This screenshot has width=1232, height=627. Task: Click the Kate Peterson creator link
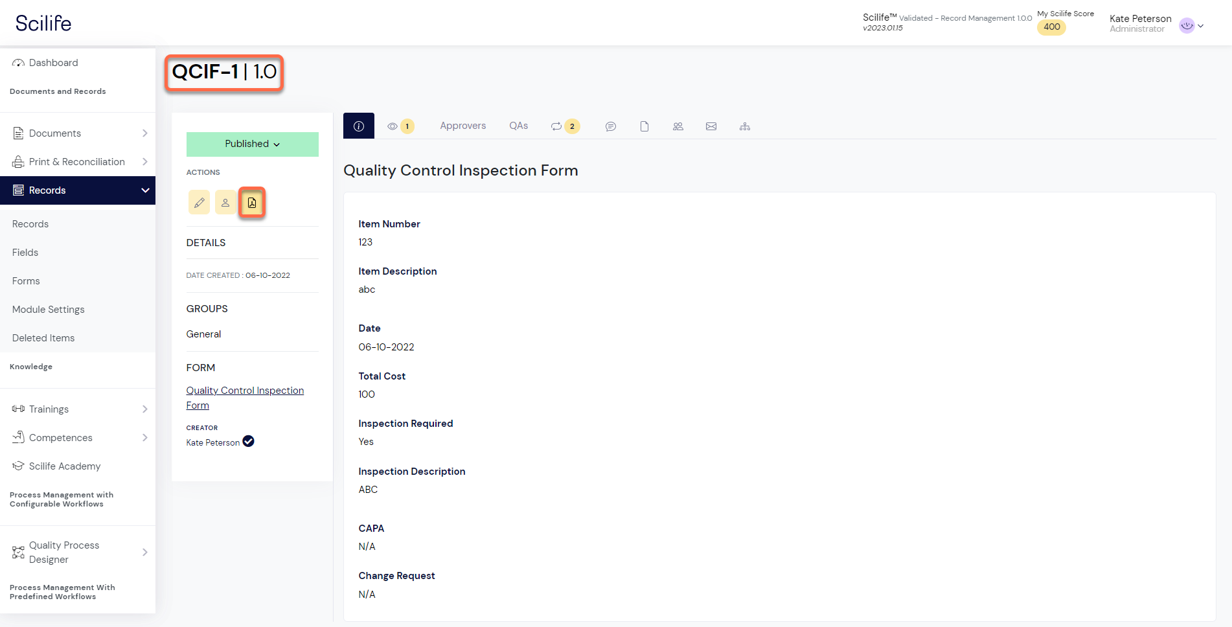(213, 442)
